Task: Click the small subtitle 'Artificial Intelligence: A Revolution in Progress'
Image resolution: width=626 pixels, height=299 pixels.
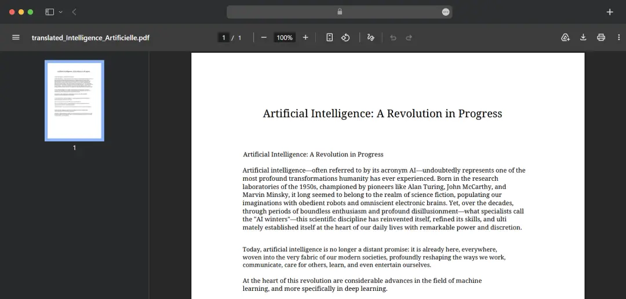Action: pos(314,155)
